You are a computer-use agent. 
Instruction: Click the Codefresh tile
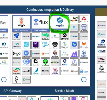coord(17,45)
